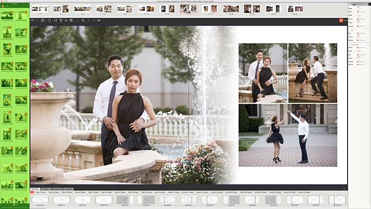The image size is (371, 209).
Task: Adjust the Corner slider
Action: click(x=361, y=19)
